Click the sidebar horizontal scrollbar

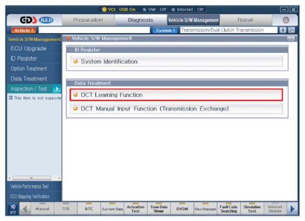[x=35, y=178]
